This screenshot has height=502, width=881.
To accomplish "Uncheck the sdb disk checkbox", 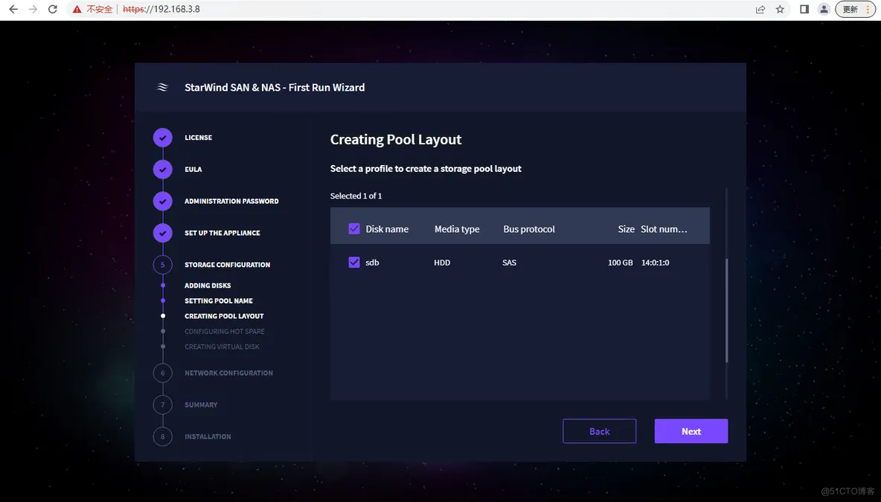I will point(354,263).
